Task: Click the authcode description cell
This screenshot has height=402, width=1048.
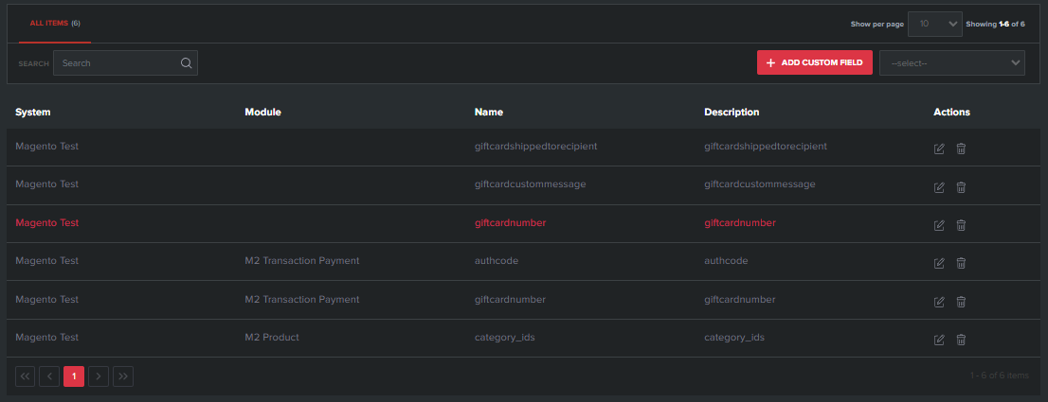Action: point(726,261)
